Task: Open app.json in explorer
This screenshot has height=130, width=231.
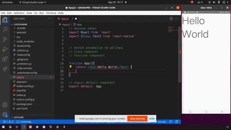Action: (22, 82)
